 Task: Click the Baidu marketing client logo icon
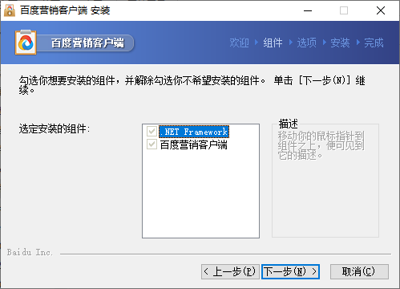coord(26,43)
